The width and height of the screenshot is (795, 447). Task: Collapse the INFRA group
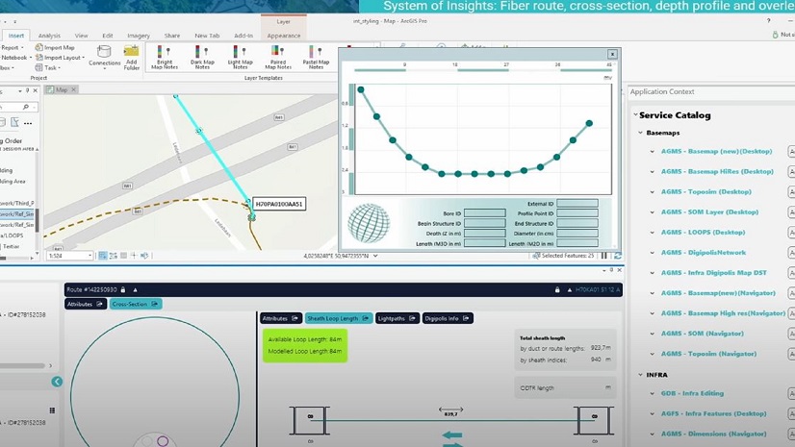click(640, 375)
